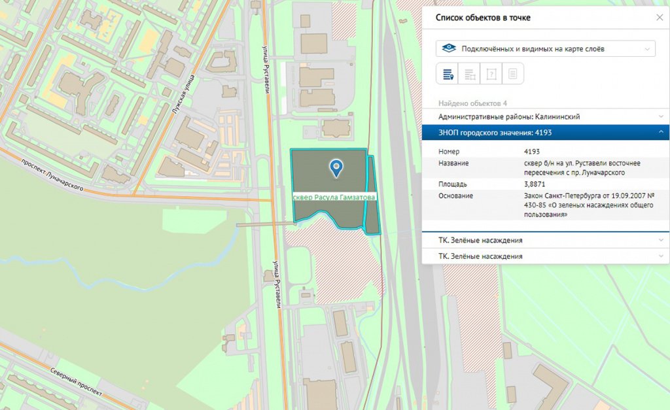The height and width of the screenshot is (410, 670).
Task: Click the question mark document icon
Action: (x=491, y=74)
